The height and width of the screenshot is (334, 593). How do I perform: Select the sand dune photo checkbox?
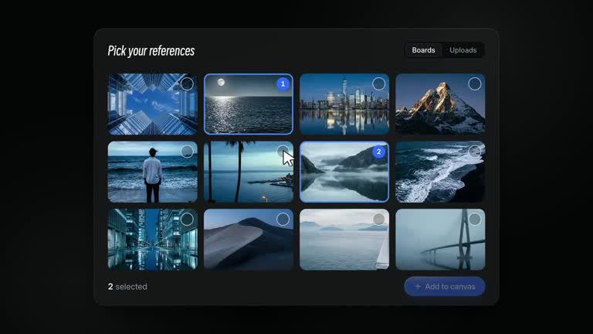coord(283,219)
